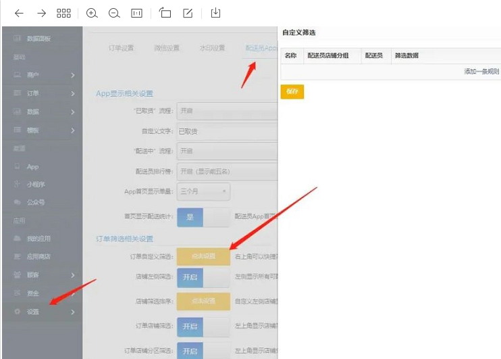This screenshot has width=501, height=359.
Task: Rotate the image
Action: tap(165, 13)
